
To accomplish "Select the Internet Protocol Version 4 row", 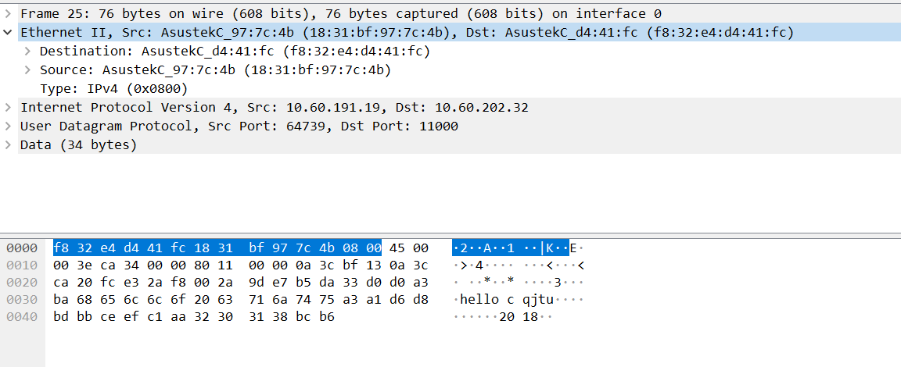I will tap(450, 107).
